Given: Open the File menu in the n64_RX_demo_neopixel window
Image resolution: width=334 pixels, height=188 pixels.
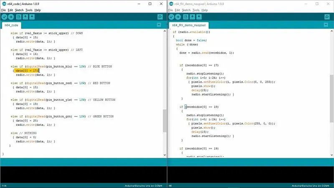Looking at the screenshot, I should [170, 10].
